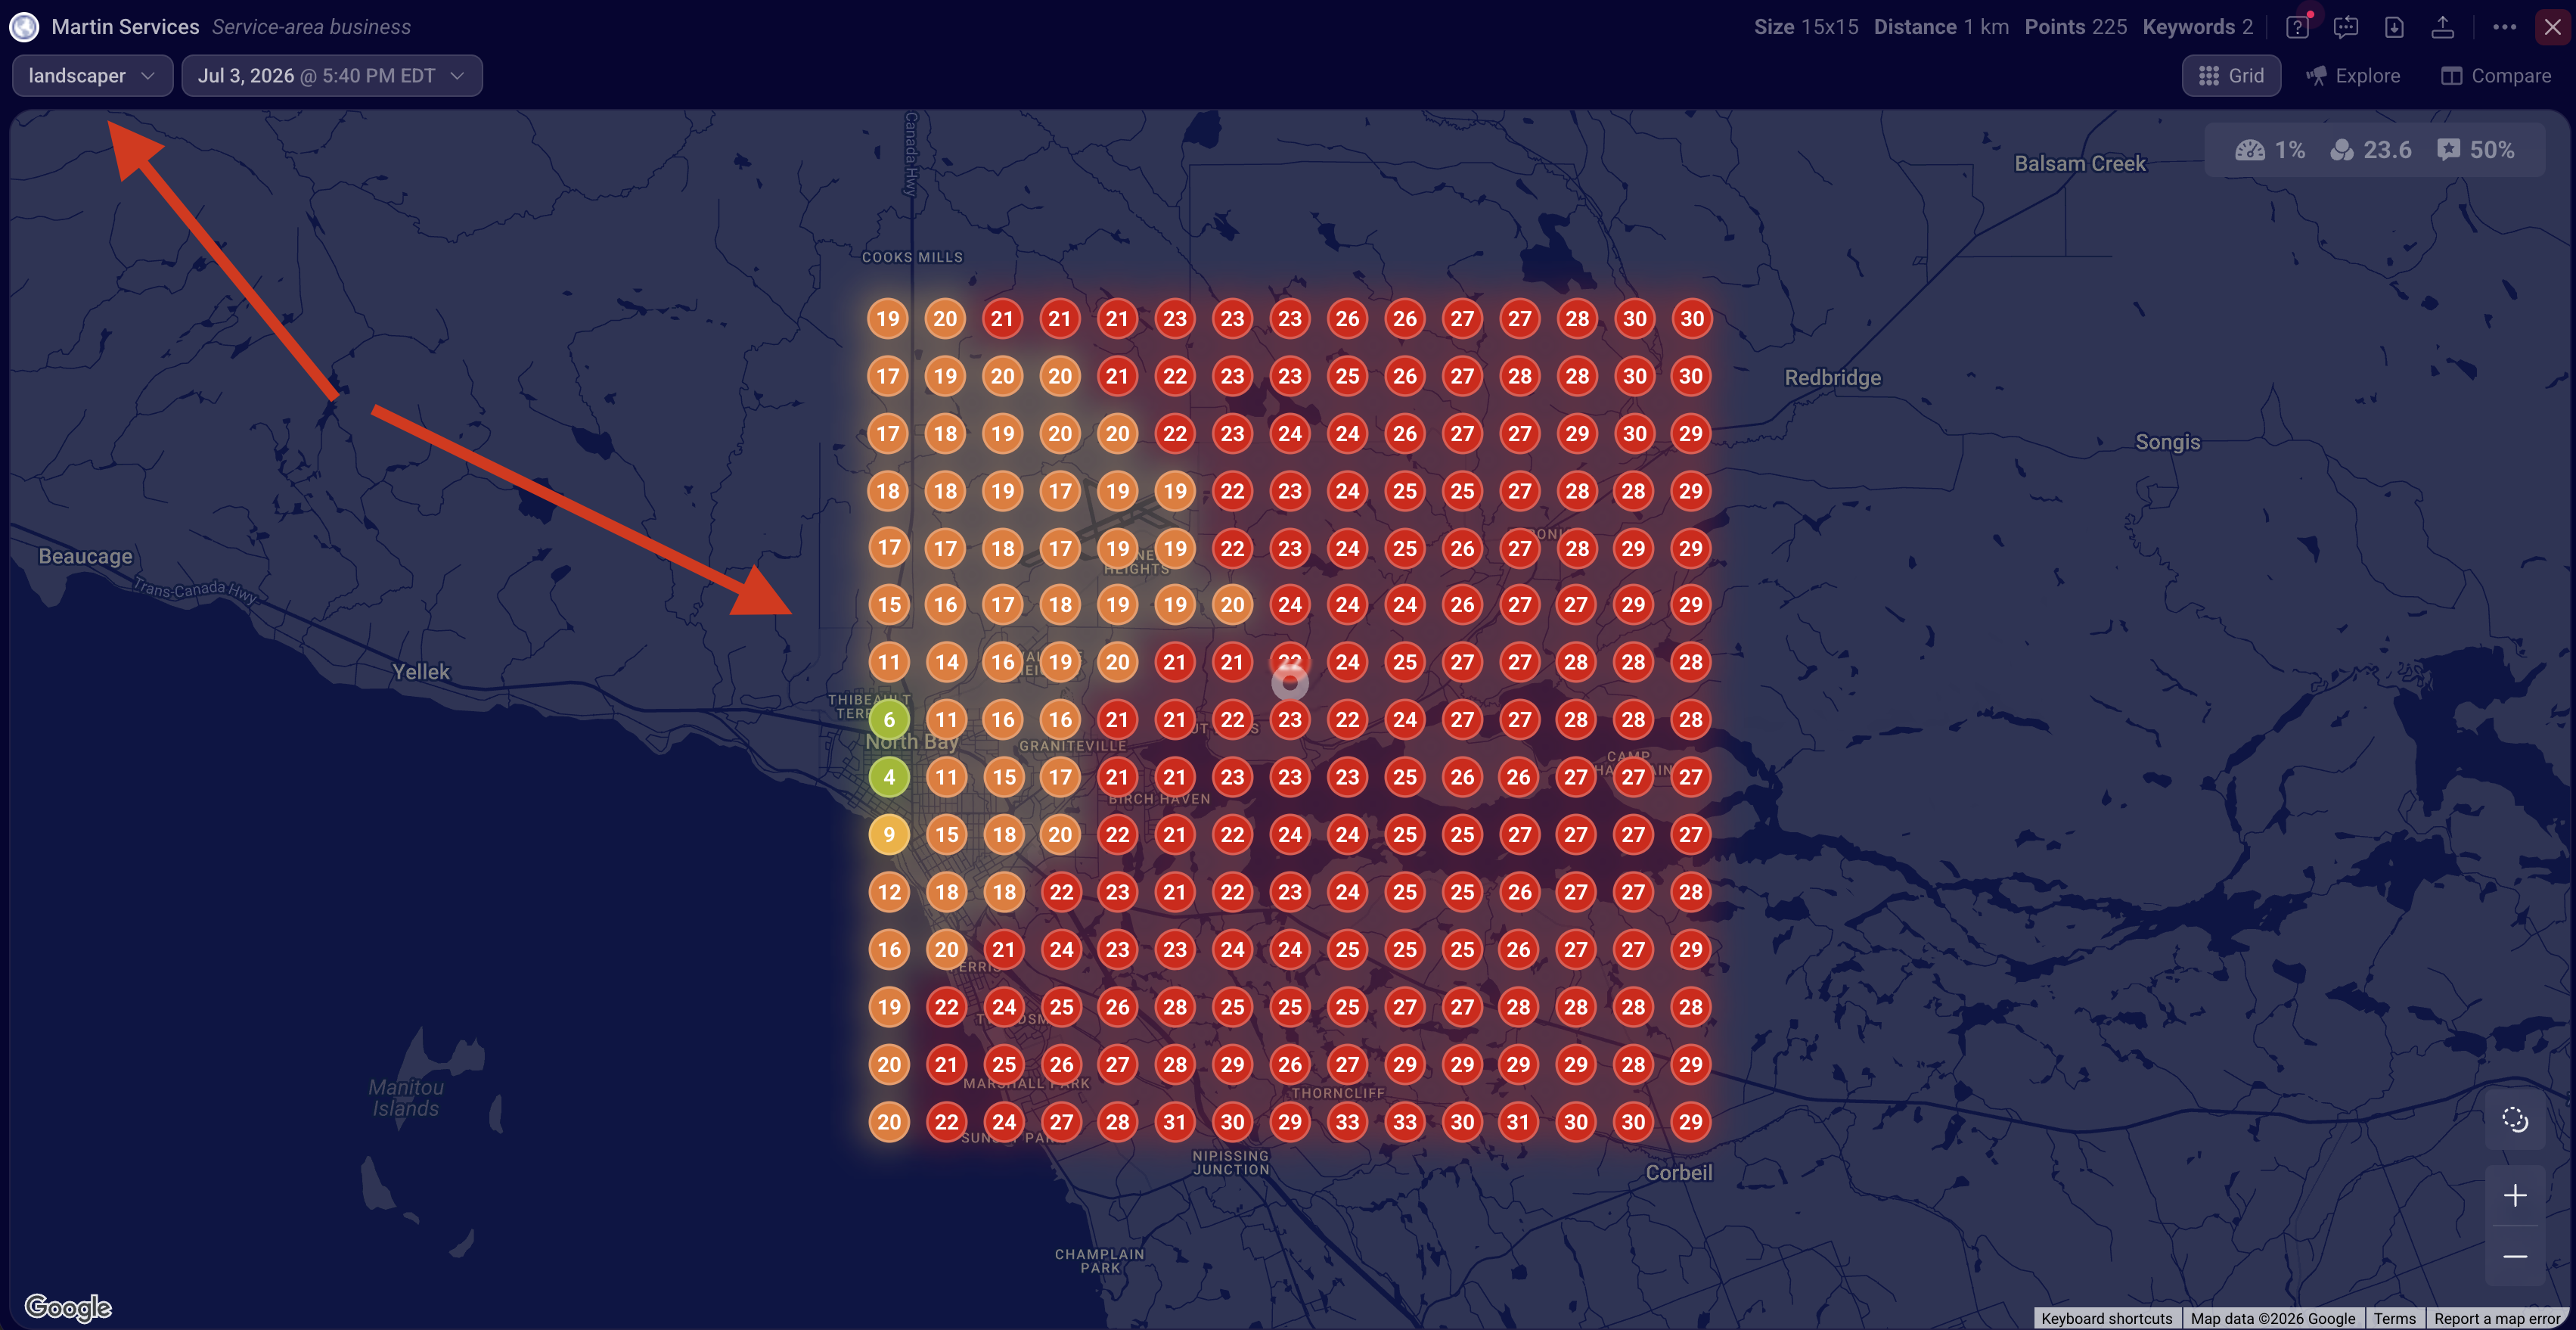Screen dimensions: 2576x1330
Task: Open the landscaper keyword dropdown
Action: (92, 76)
